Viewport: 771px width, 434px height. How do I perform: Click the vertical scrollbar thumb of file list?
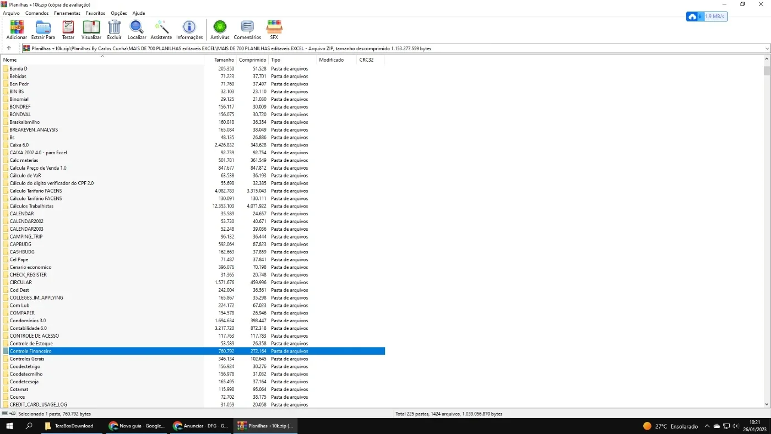click(x=767, y=70)
